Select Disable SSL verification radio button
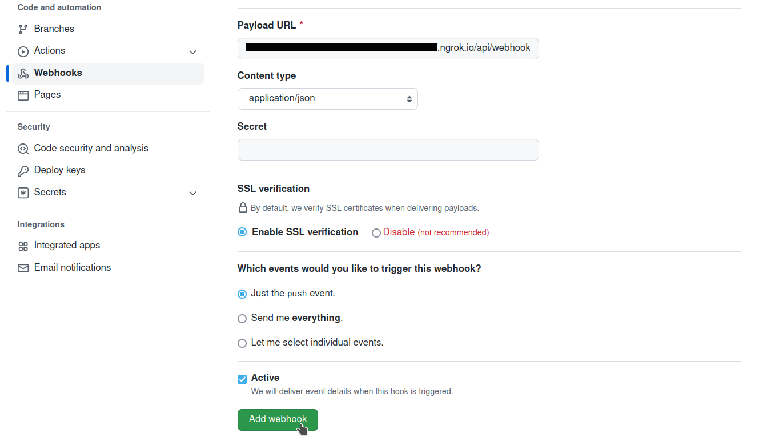This screenshot has width=759, height=441. point(376,233)
